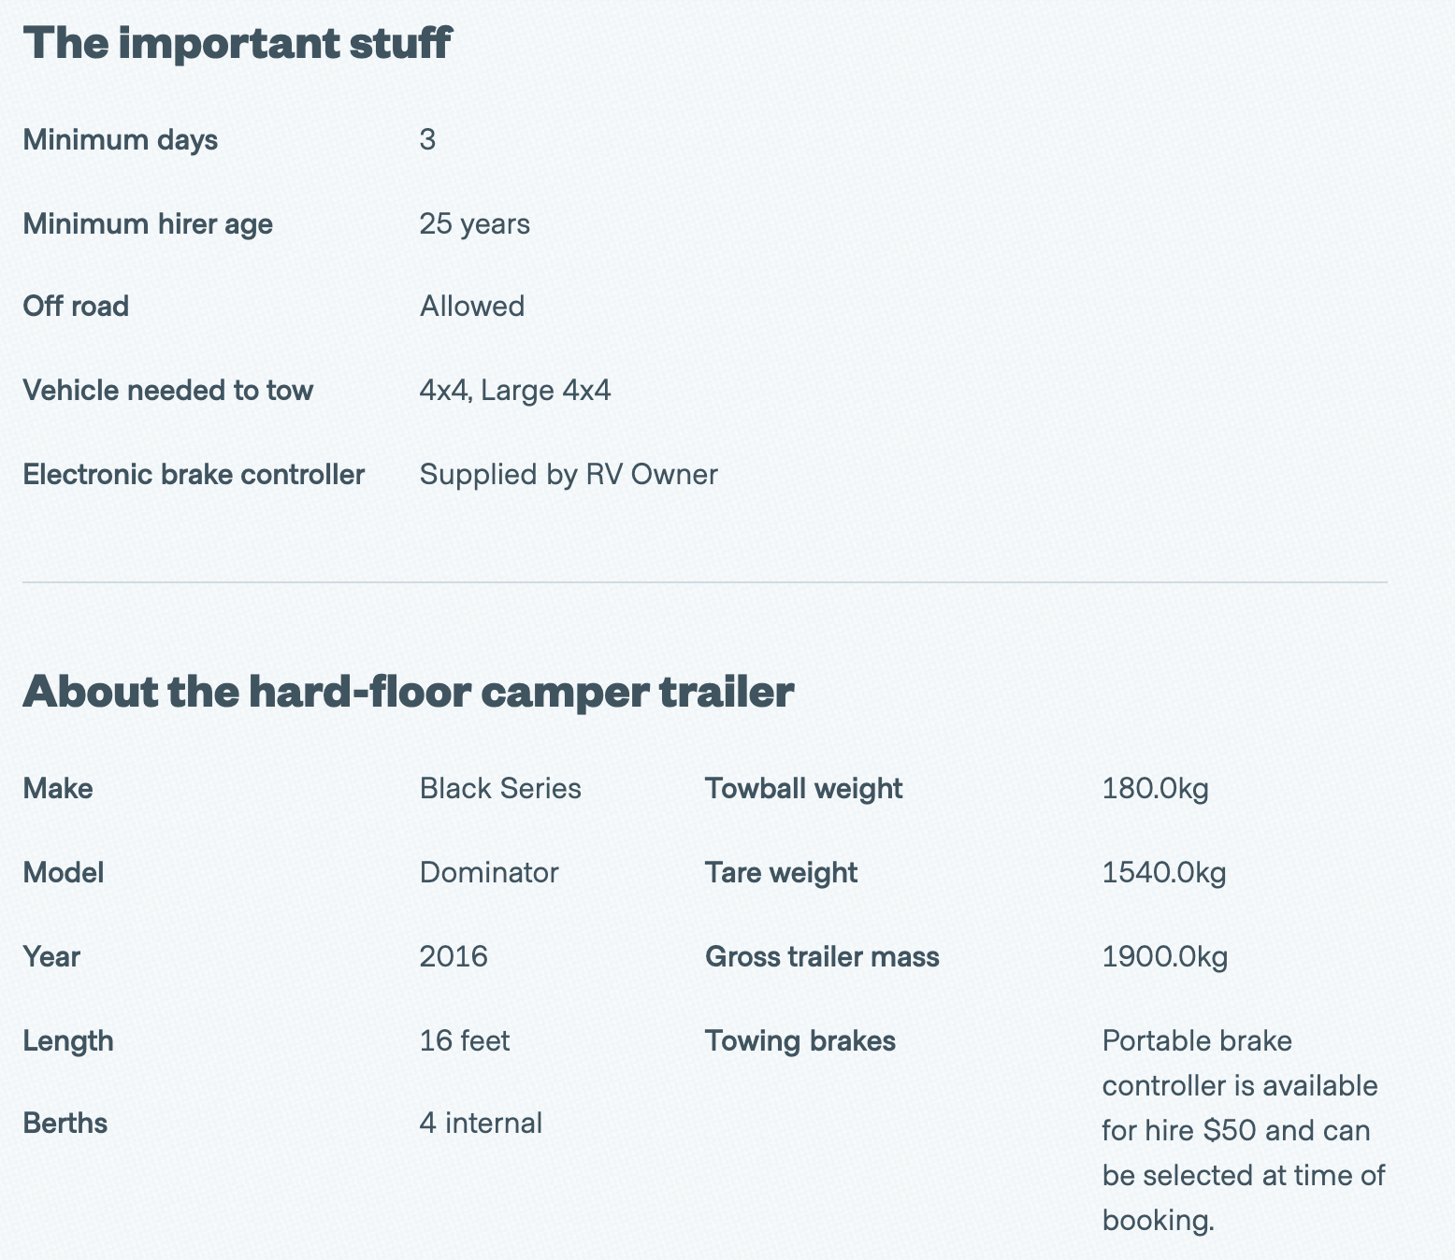Click the 'Minimum hirer age' label
Viewport: 1455px width, 1260px height.
[148, 224]
